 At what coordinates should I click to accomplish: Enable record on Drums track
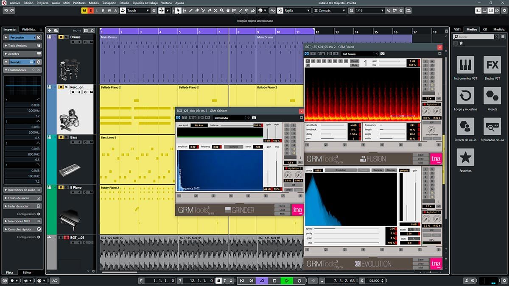(x=73, y=42)
